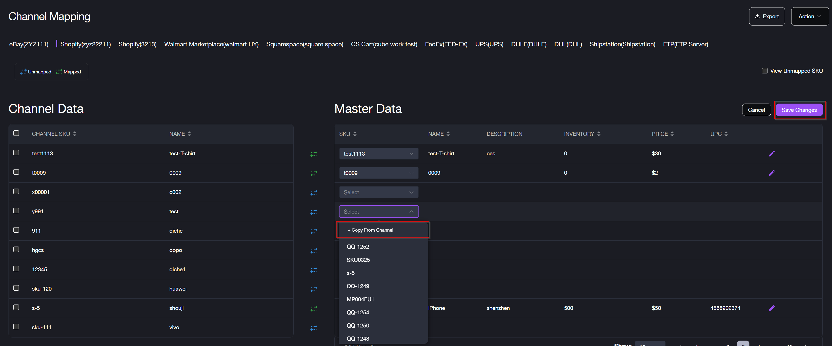Open the test1113 master SKU dropdown
Screen dimensions: 832x346
[x=379, y=154]
